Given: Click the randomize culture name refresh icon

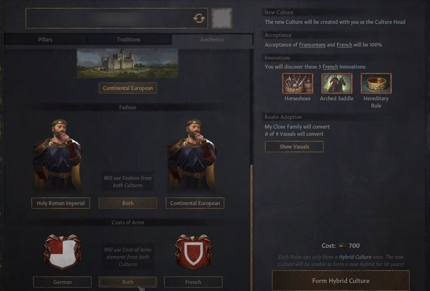Looking at the screenshot, I should pos(199,19).
